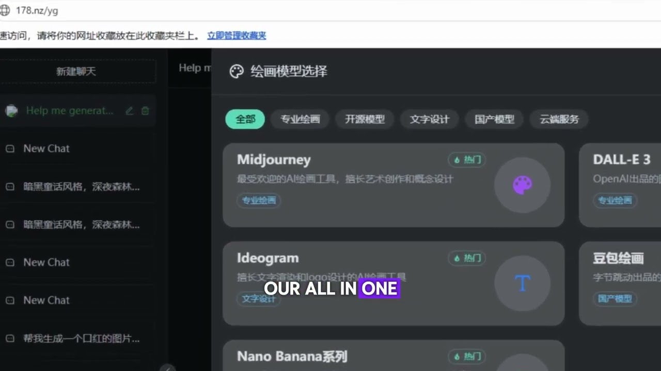Choose the 国产模型 filter
Image resolution: width=661 pixels, height=371 pixels.
(494, 119)
